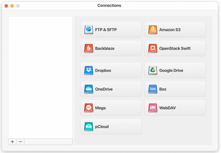
Task: Click the minus button to remove connection
Action: 20,142
